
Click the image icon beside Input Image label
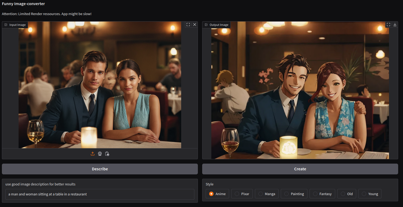pos(6,25)
